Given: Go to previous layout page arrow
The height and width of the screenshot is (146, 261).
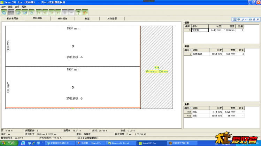Looking at the screenshot, I should (x=45, y=12).
